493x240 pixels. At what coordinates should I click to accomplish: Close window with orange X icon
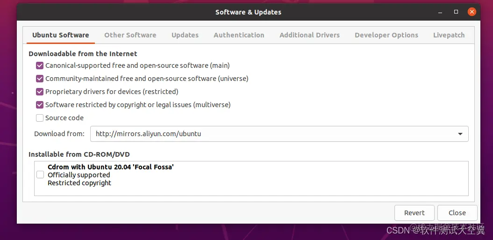[472, 12]
